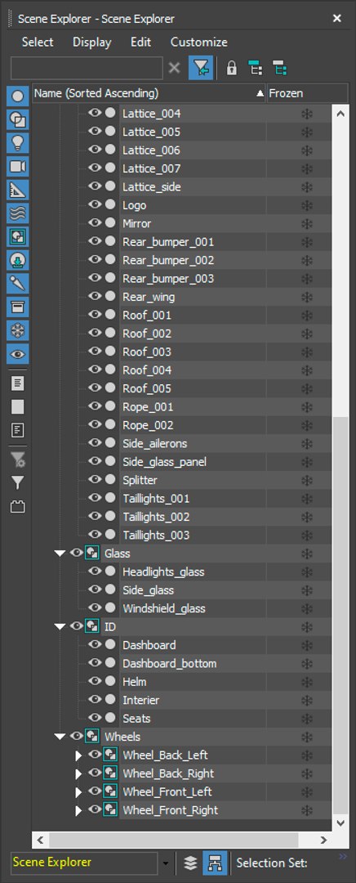
Task: Collapse the Wheels group
Action: [x=60, y=737]
